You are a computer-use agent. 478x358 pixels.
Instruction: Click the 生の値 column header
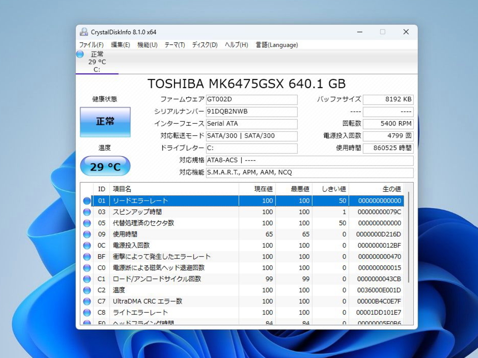pos(376,189)
